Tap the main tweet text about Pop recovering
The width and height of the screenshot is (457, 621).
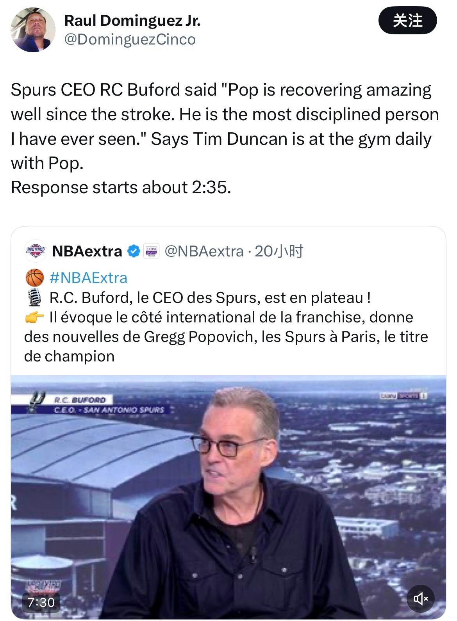tap(225, 126)
